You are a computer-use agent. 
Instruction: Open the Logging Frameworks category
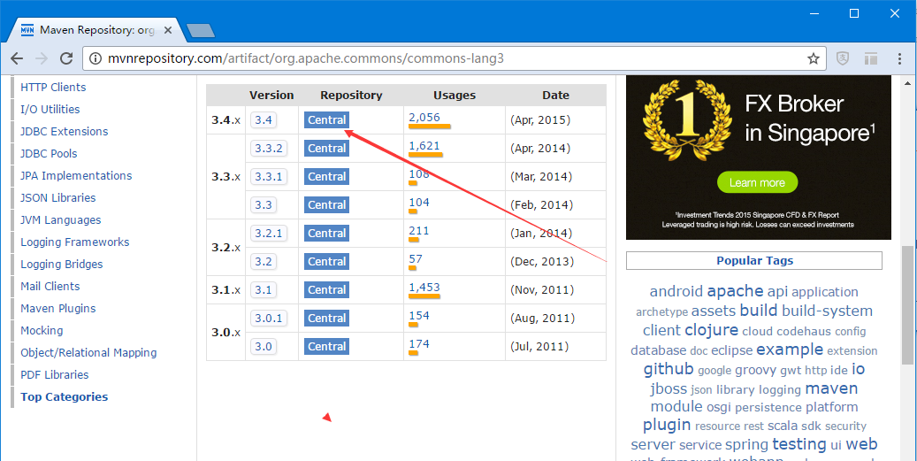pyautogui.click(x=75, y=242)
